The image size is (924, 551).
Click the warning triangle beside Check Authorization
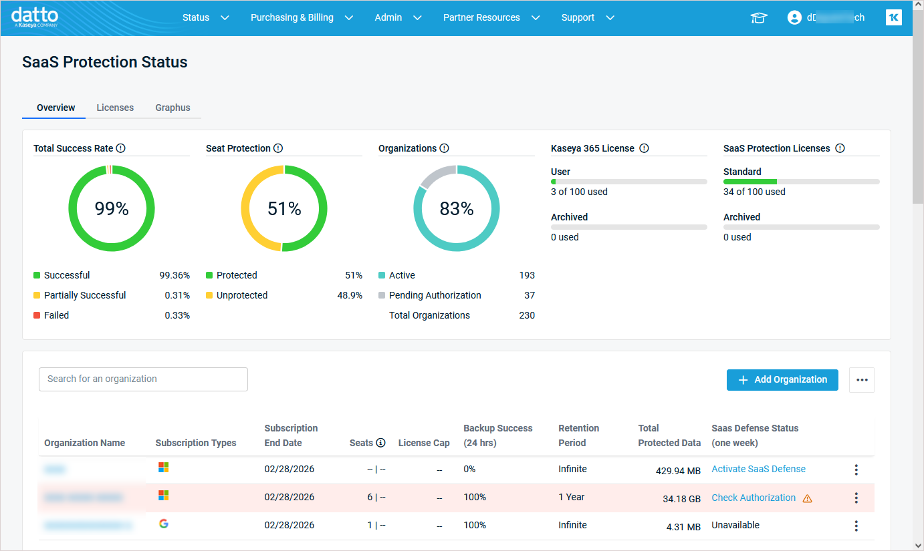tap(807, 498)
